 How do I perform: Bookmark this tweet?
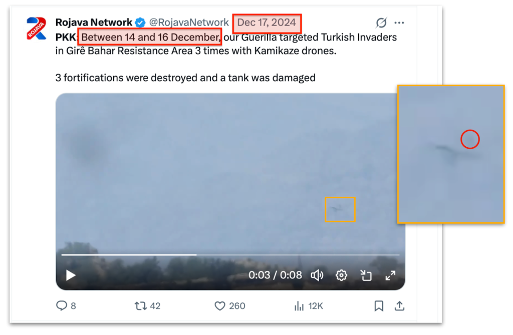[x=379, y=305]
